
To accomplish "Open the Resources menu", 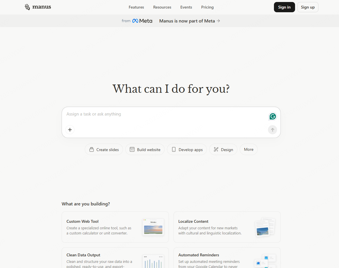I will (x=162, y=7).
